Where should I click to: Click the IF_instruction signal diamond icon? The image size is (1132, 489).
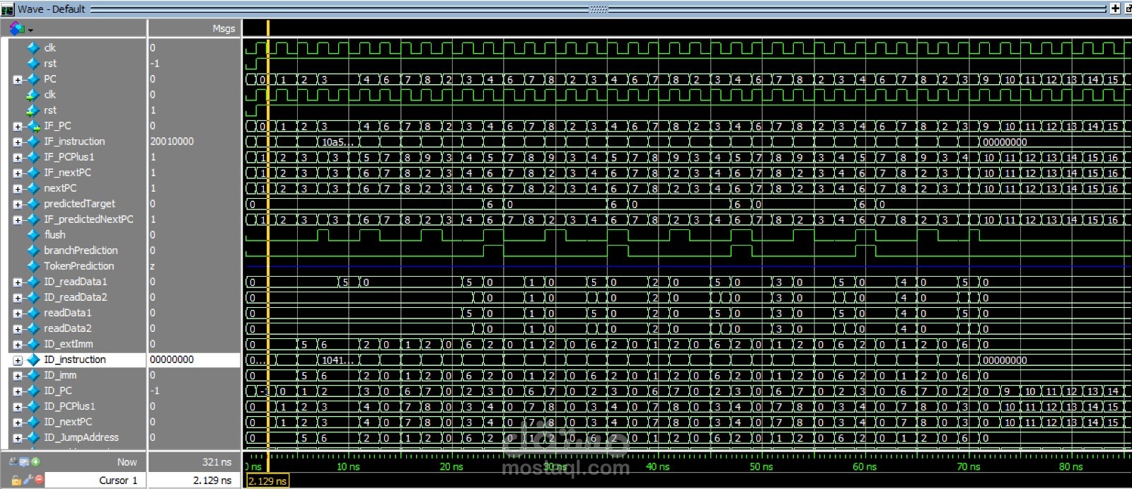[x=33, y=142]
